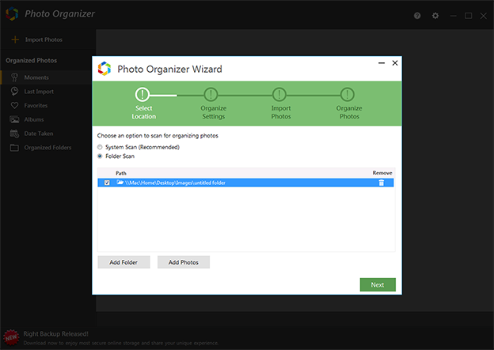Viewport: 494px width, 350px height.
Task: Click the Albums sidebar icon
Action: tap(14, 119)
